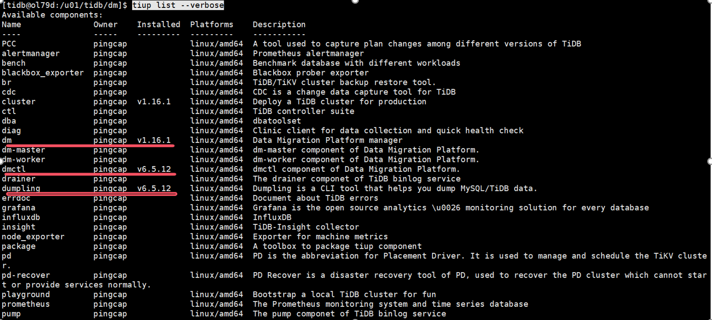Click 'linux/amd64' platform in the PCC row

point(216,44)
